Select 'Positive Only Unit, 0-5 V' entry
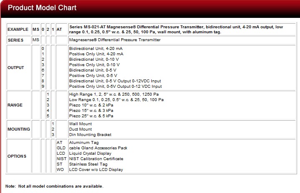The height and width of the screenshot is (193, 300). 93,75
